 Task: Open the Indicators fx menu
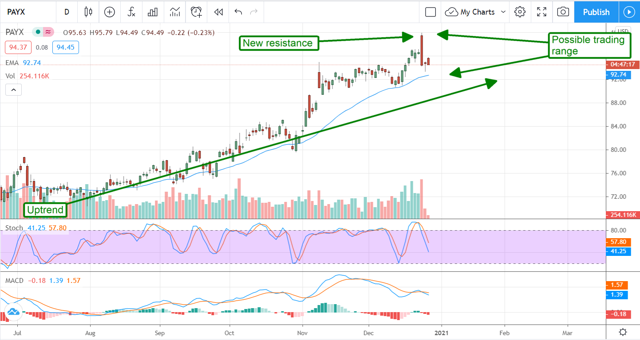point(131,12)
